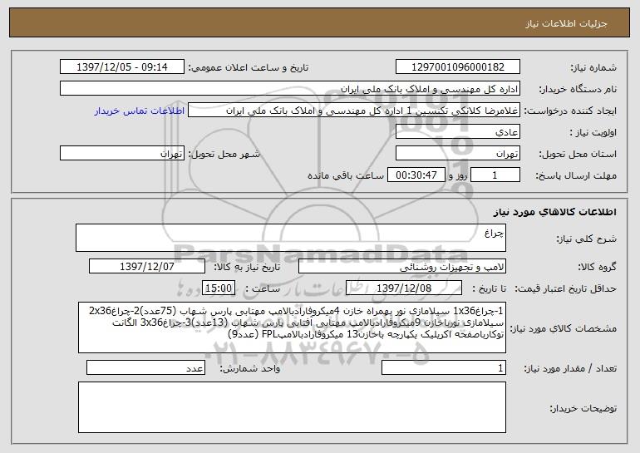The width and height of the screenshot is (640, 453).
Task: Select the label 'توضیحات خریدار'
Action: coord(583,408)
